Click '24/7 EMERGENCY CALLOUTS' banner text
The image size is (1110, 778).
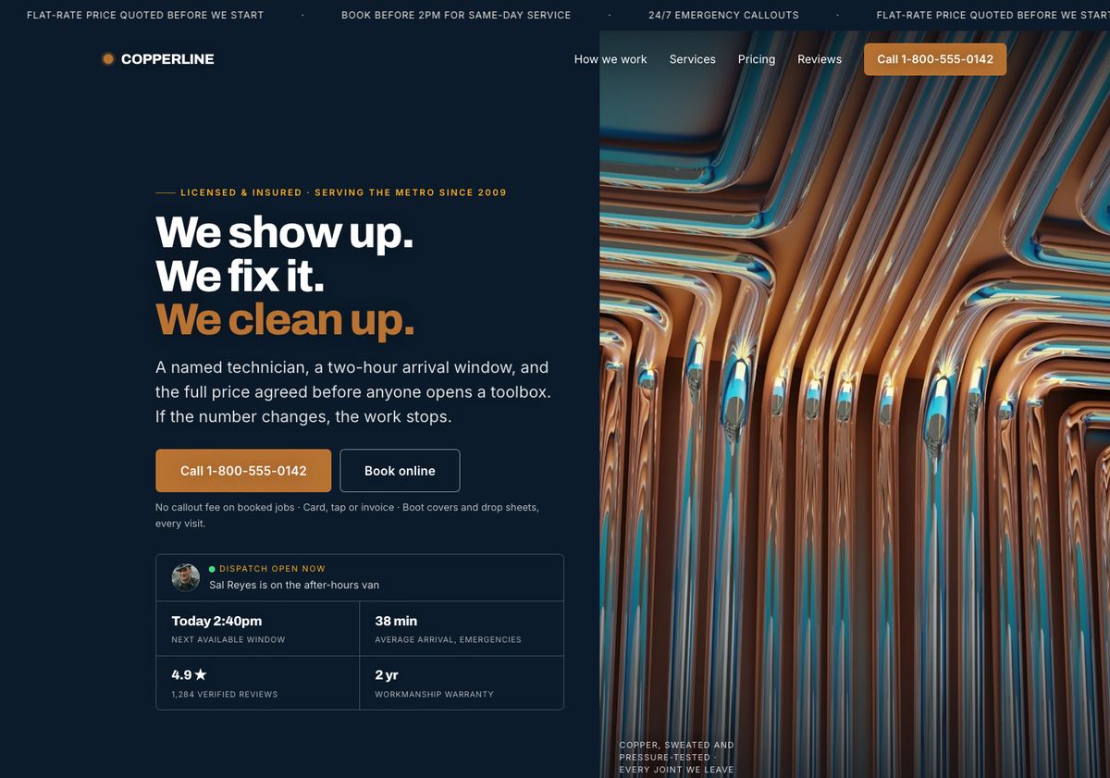pos(723,15)
